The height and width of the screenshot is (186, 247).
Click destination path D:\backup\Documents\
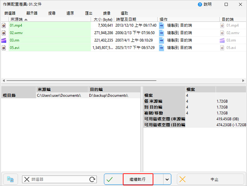point(108,96)
